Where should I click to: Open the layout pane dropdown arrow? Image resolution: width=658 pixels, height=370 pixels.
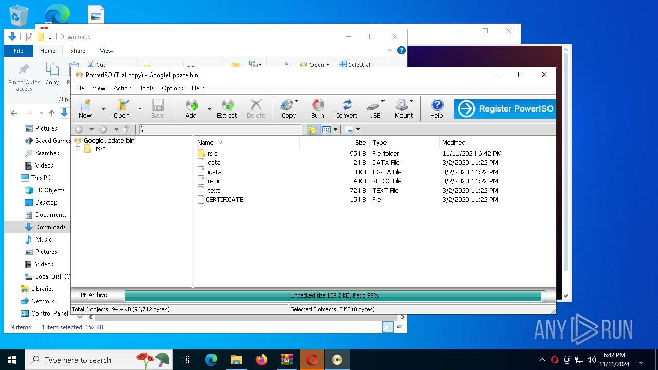coord(358,129)
